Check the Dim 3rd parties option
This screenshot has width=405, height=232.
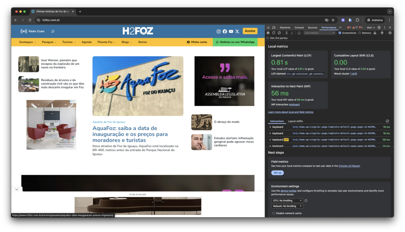268,38
